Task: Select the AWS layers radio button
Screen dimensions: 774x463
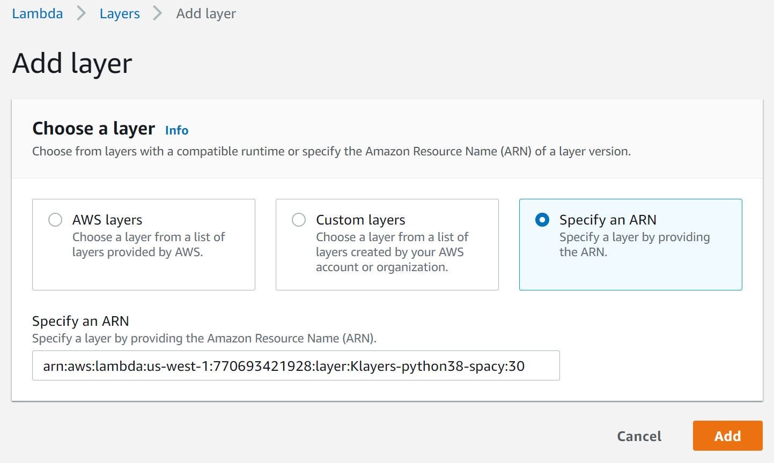Action: [55, 220]
